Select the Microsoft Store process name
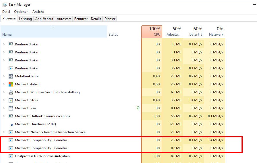 [x=27, y=100]
